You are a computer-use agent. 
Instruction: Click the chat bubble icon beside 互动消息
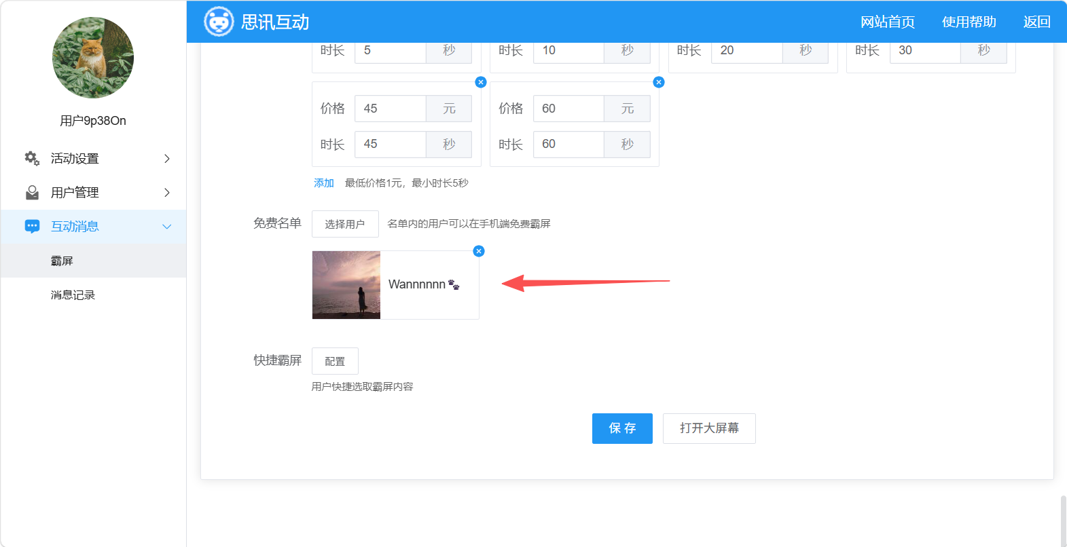pos(32,227)
